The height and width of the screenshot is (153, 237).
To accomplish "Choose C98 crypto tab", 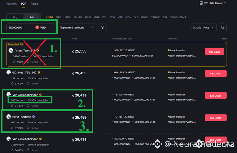I will pyautogui.click(x=113, y=17).
